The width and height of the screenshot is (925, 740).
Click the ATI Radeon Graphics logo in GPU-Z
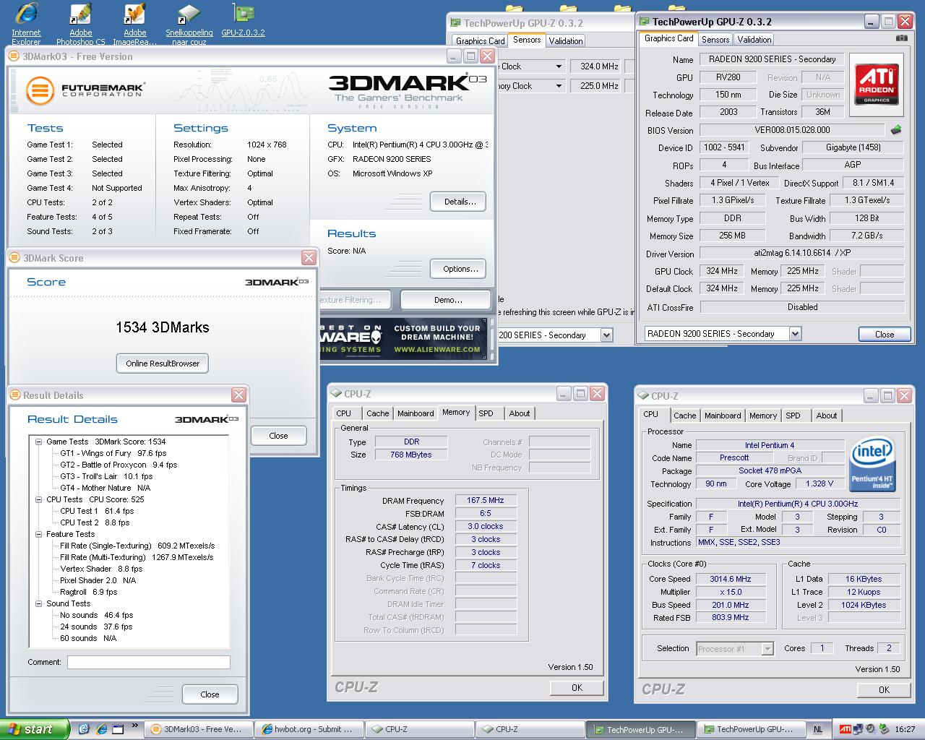(x=877, y=85)
